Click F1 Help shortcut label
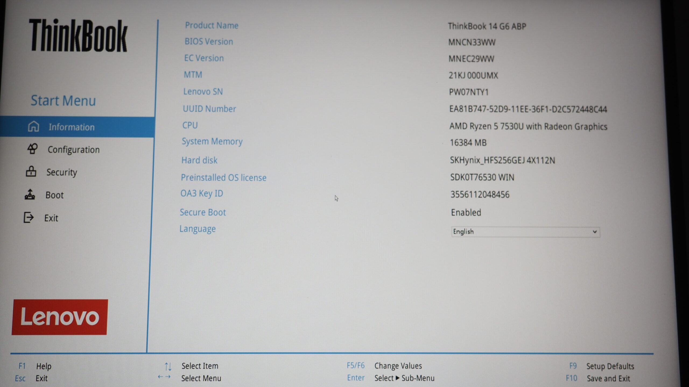This screenshot has width=689, height=387. click(x=43, y=366)
